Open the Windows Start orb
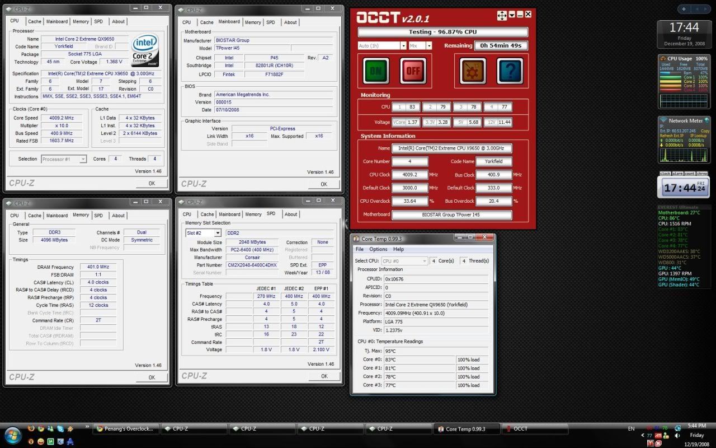Screen dimensions: 716x448 (x=12, y=435)
